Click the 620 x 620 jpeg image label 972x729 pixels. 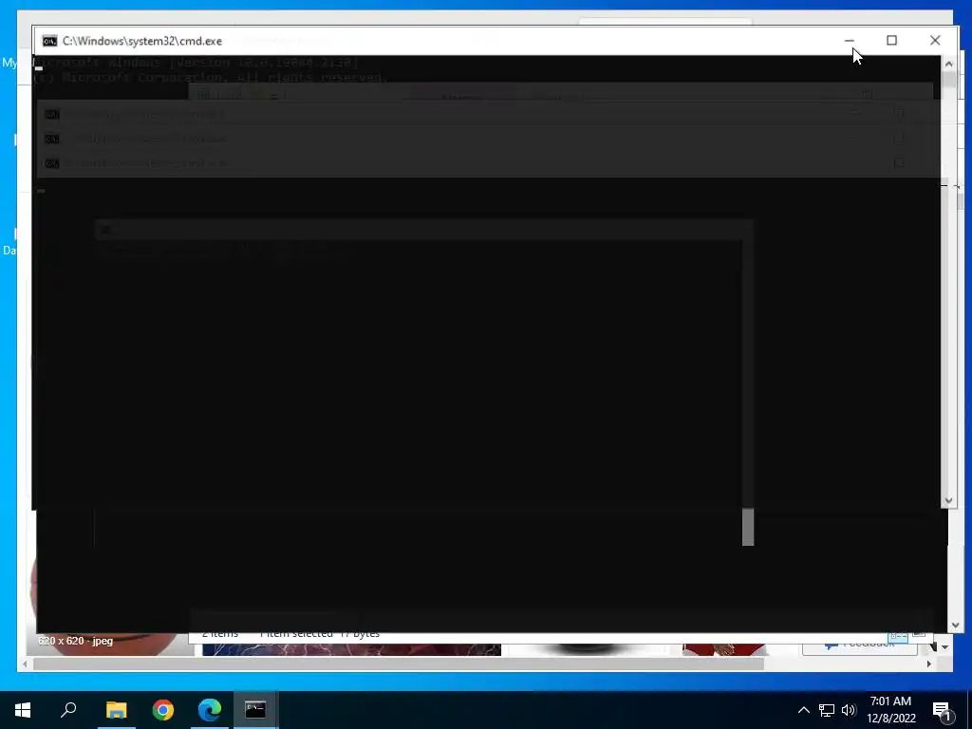[75, 641]
